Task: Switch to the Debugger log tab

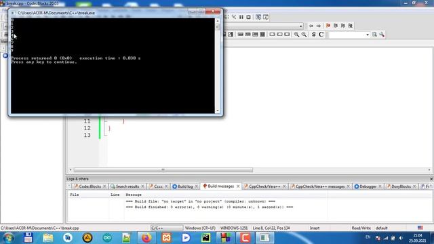Action: tap(368, 186)
